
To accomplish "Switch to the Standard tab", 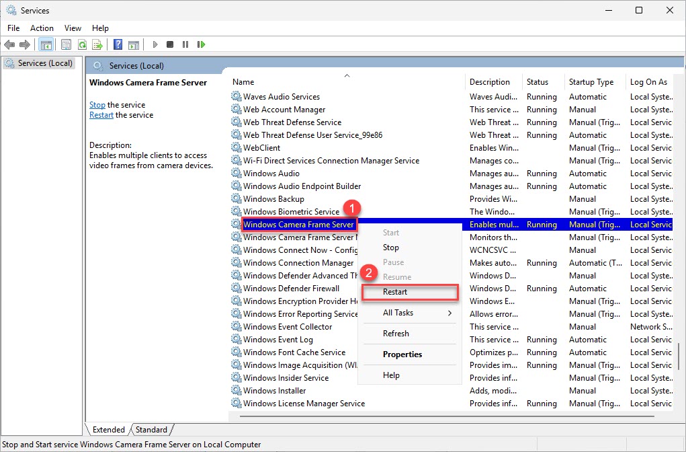I will click(151, 429).
